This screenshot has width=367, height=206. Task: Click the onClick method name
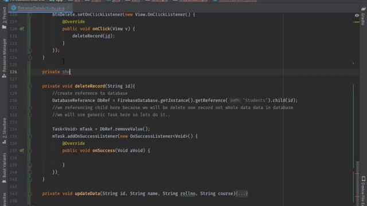(101, 29)
